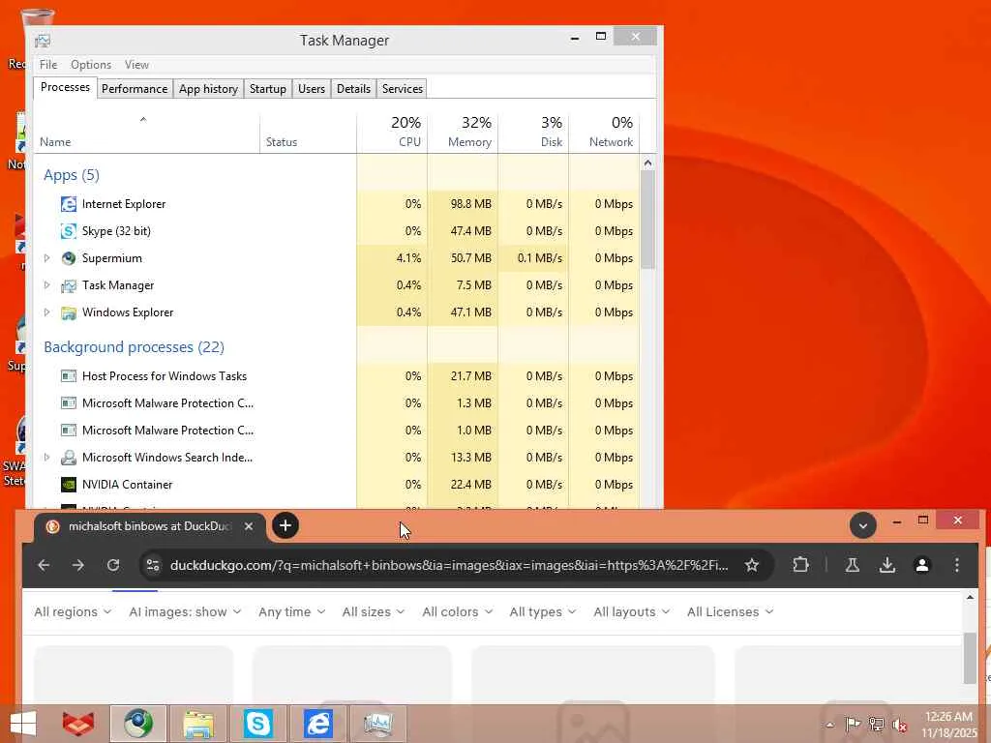Bookmark this page with the star icon

(x=751, y=565)
